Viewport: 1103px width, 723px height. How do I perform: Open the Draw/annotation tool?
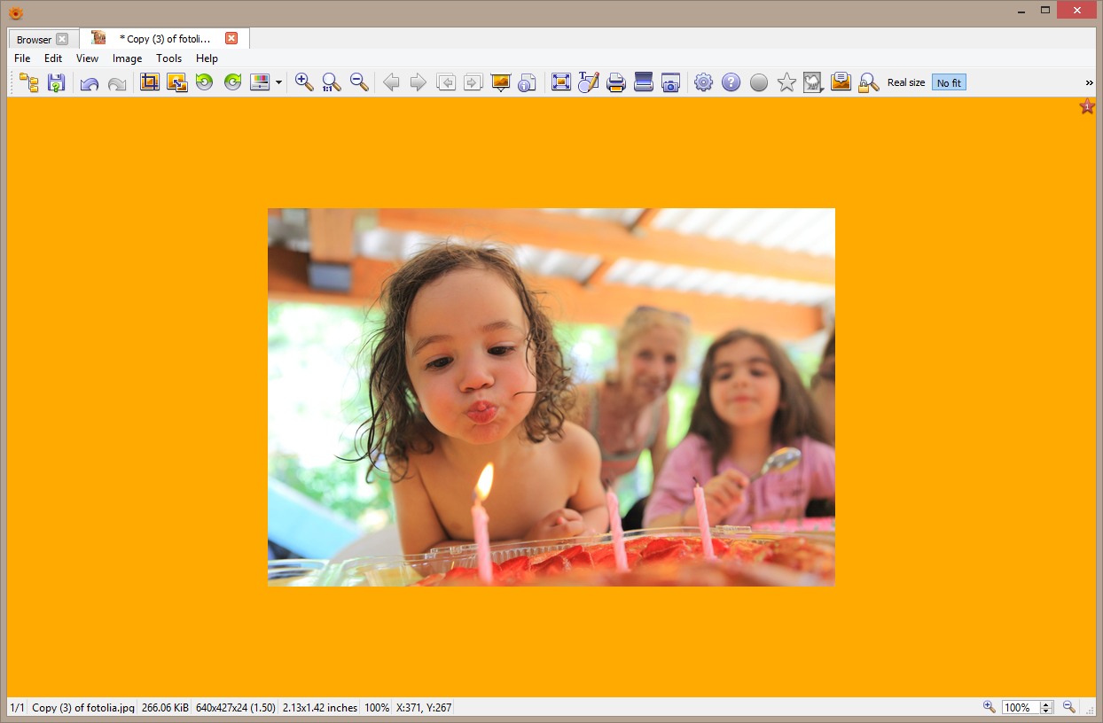pyautogui.click(x=588, y=82)
